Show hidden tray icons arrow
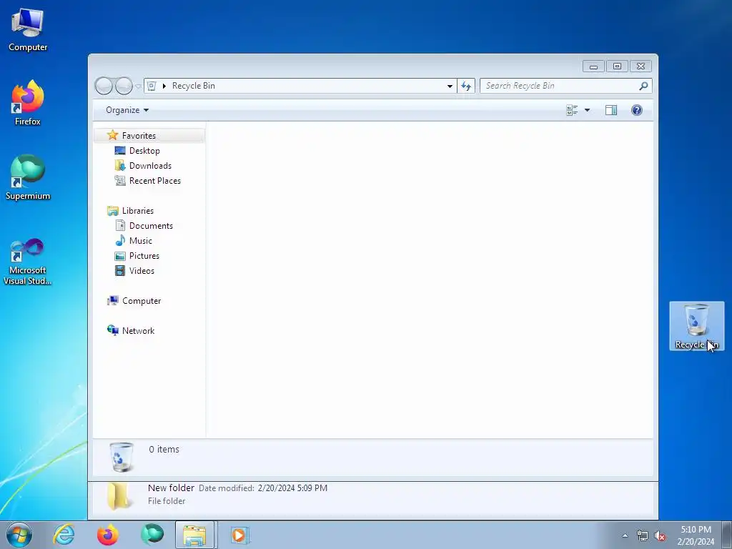The height and width of the screenshot is (549, 732). (x=625, y=535)
